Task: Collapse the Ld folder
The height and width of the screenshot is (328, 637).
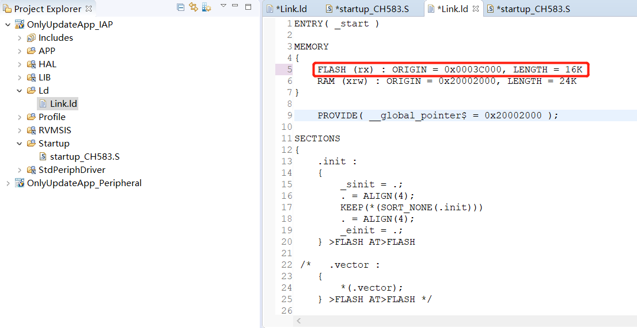Action: [x=20, y=91]
